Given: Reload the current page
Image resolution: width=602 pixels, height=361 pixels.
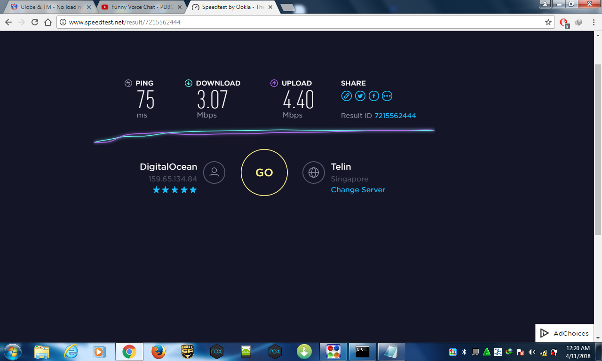Looking at the screenshot, I should (x=35, y=22).
